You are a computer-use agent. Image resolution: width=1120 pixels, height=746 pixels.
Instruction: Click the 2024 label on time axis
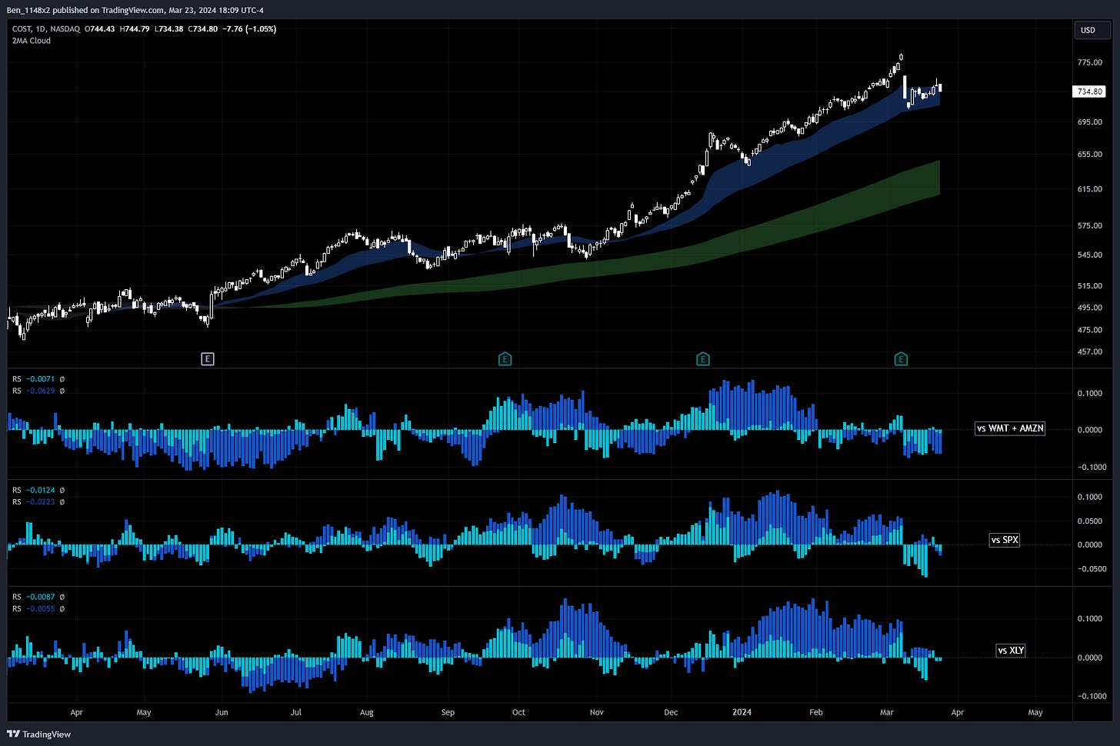pos(742,712)
